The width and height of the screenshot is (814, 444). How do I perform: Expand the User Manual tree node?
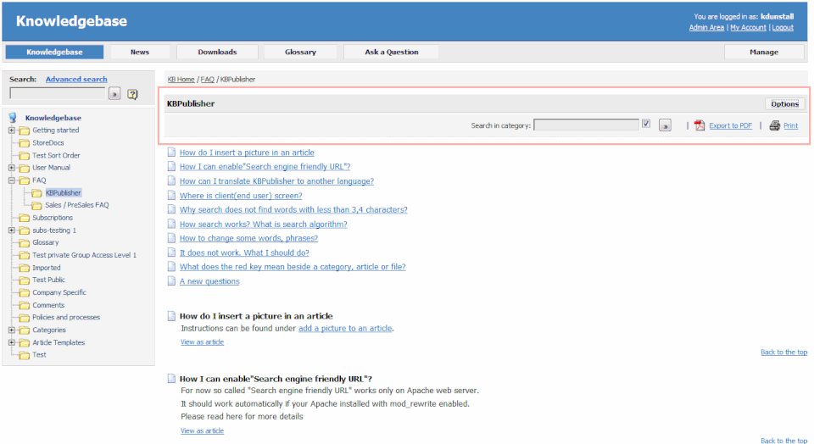click(11, 168)
